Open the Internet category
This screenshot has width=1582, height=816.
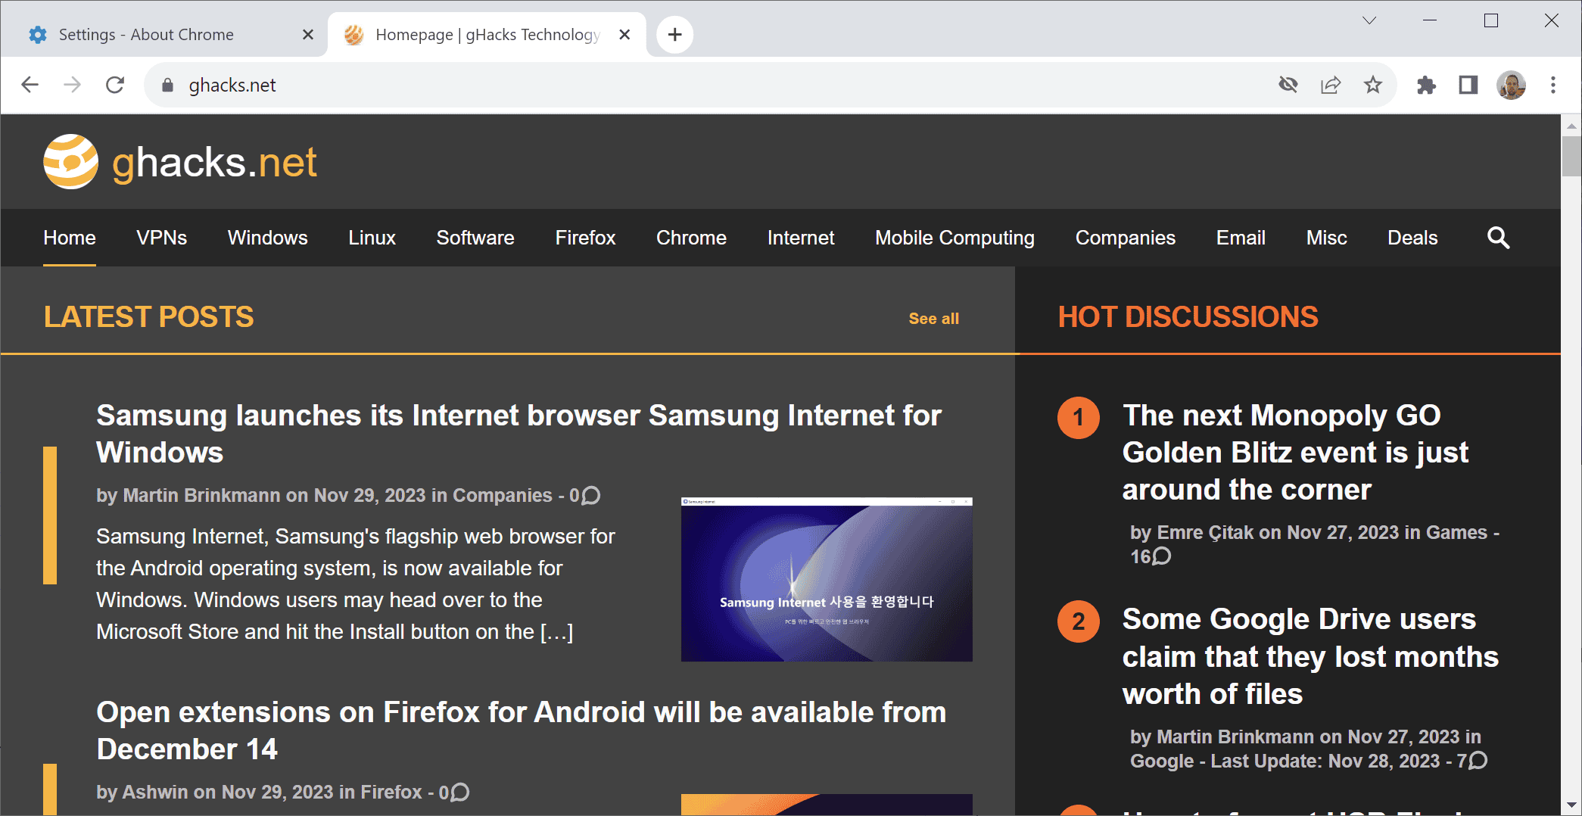(801, 238)
